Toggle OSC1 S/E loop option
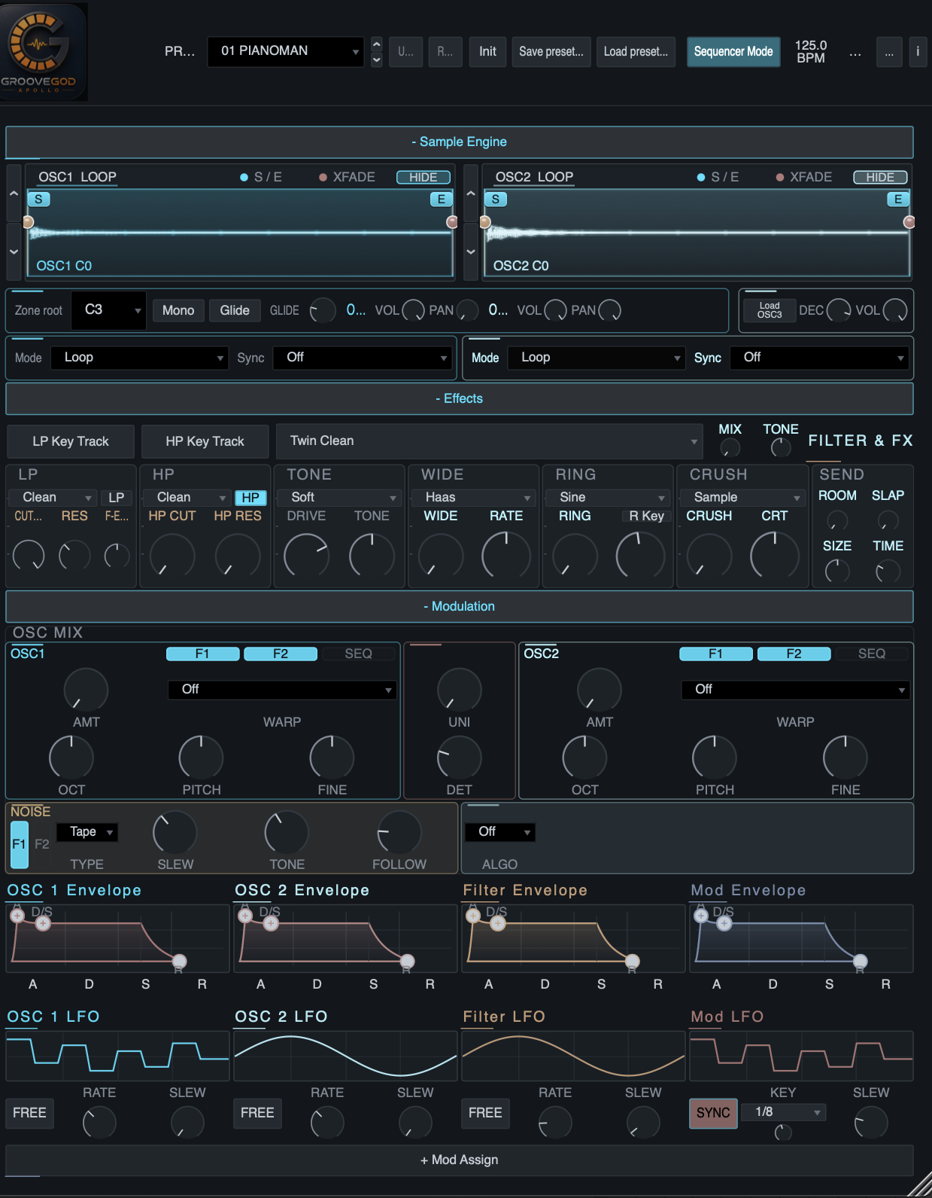 [261, 177]
